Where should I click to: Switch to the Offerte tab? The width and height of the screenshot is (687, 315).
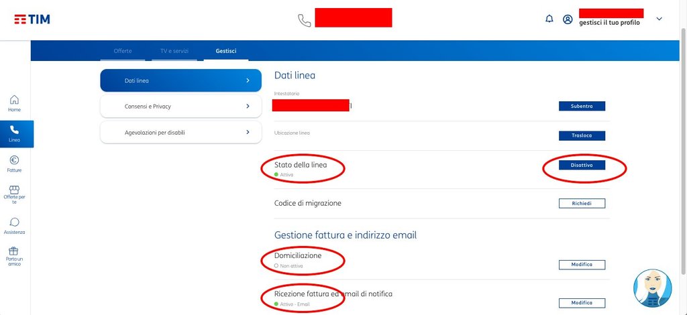click(123, 51)
